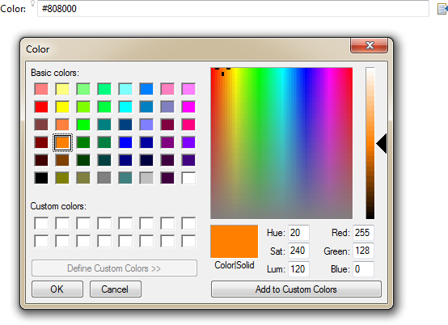This screenshot has width=448, height=325.
Task: Select the purple swatch in fourth row
Action: click(x=167, y=142)
